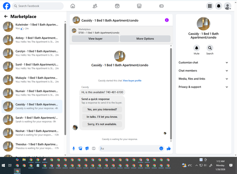
Task: Click the conversation list scrollbar
Action: [x=65, y=79]
